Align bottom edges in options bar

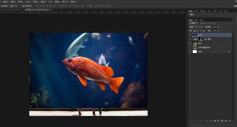point(43,6)
